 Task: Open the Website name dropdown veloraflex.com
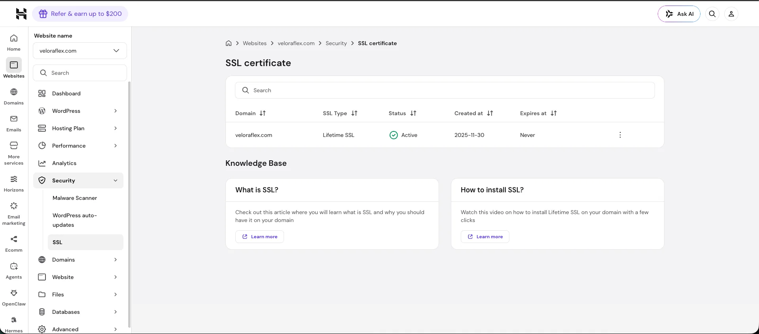(80, 51)
